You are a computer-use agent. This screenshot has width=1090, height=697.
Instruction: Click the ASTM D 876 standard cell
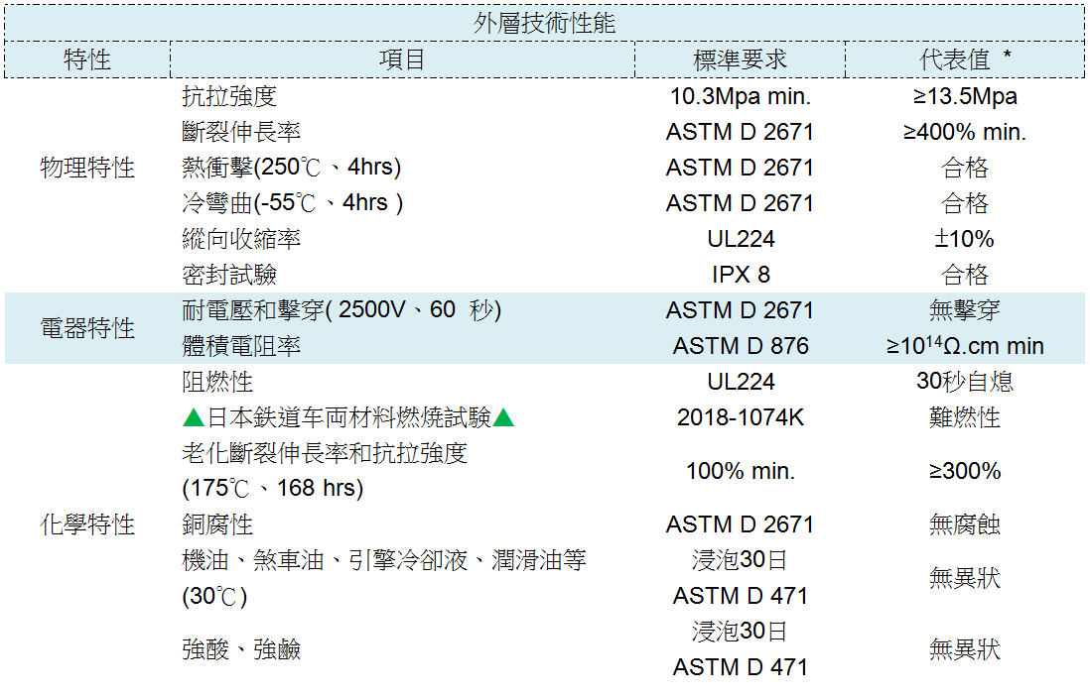tap(740, 346)
